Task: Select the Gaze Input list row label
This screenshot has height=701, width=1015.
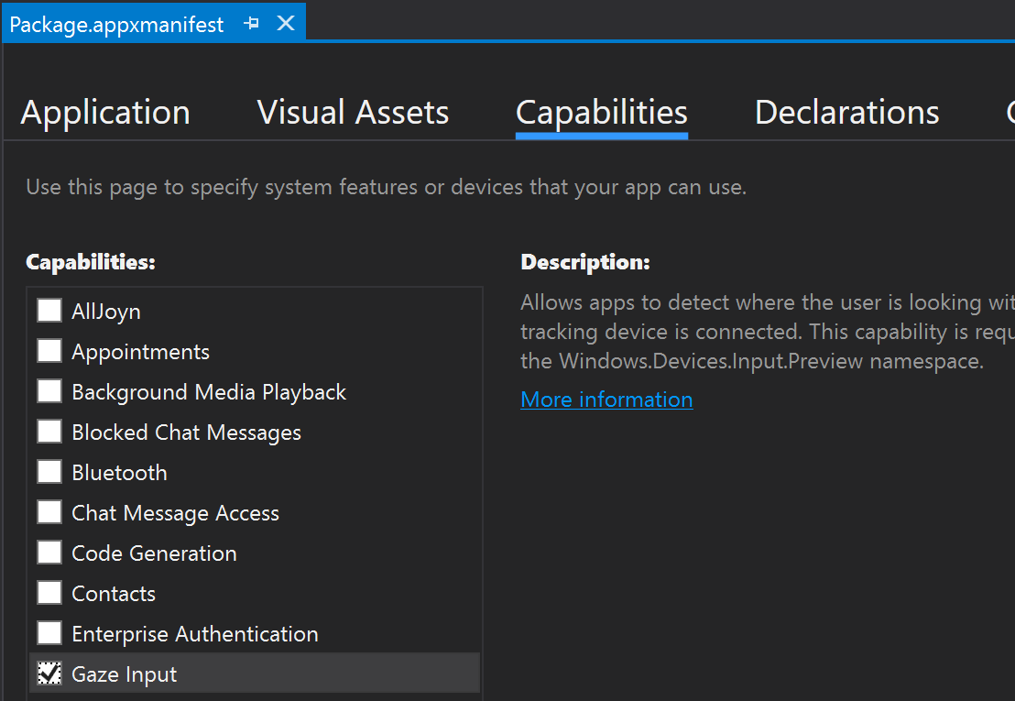Action: click(x=125, y=674)
